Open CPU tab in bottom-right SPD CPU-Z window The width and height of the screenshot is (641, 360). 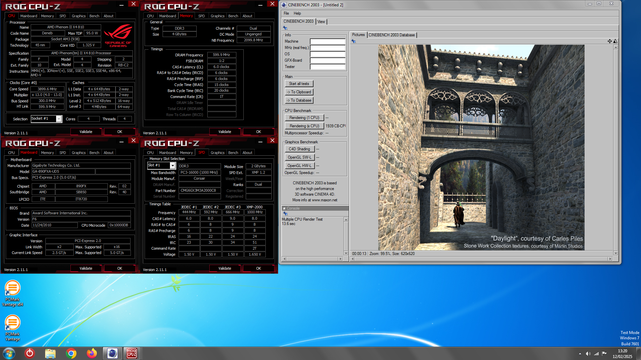pos(151,153)
